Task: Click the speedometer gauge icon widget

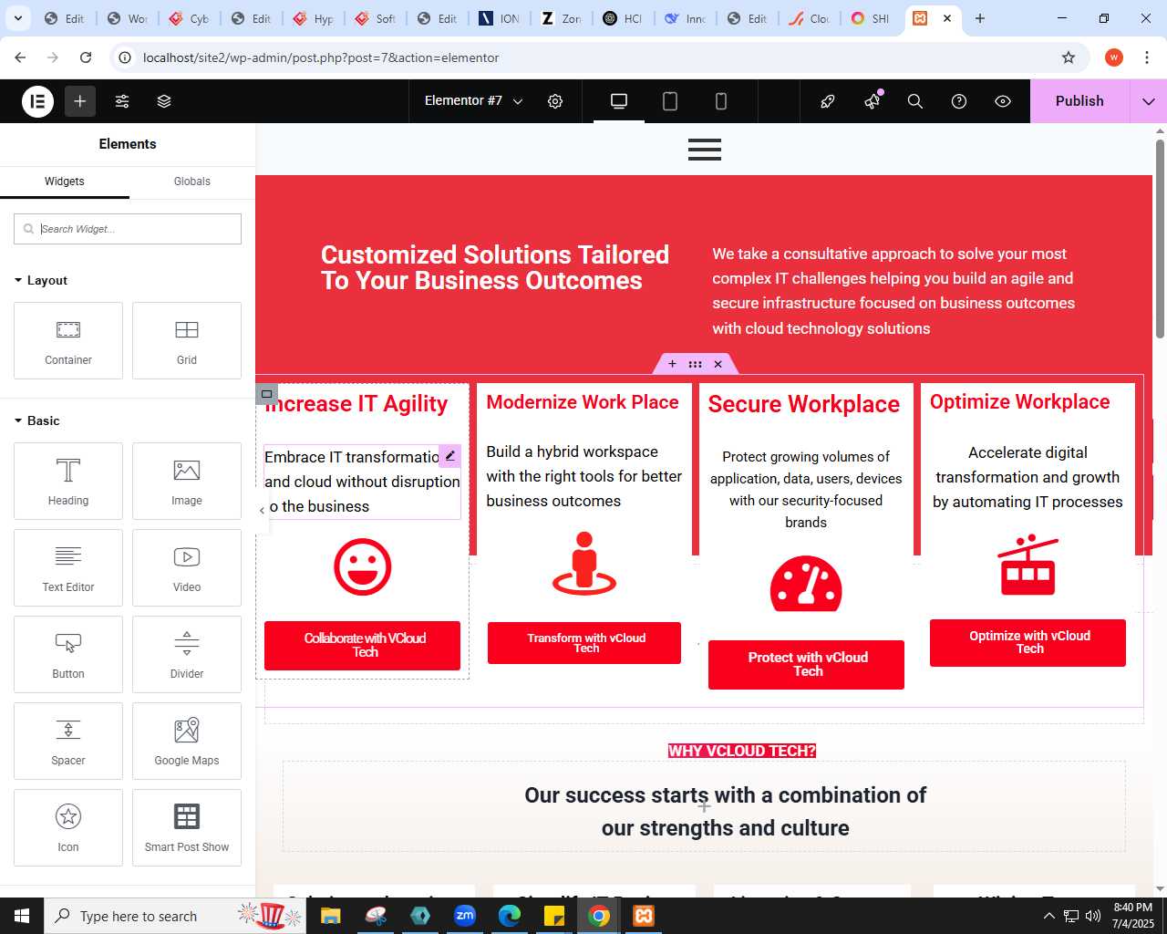Action: click(806, 584)
